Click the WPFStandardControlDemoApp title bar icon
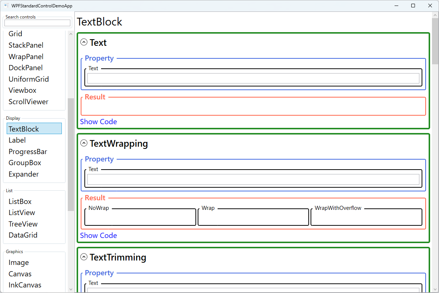Screen dimensions: 439x293 pyautogui.click(x=6, y=6)
